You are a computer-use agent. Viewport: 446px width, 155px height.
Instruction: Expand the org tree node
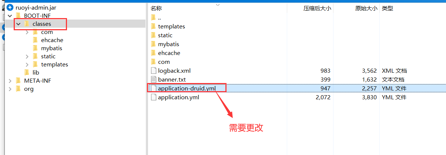pyautogui.click(x=10, y=89)
